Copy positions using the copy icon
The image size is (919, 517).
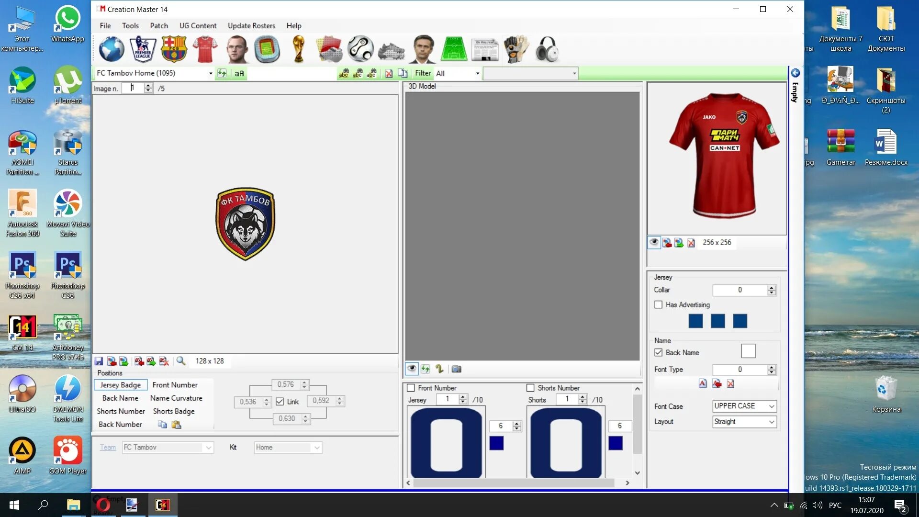click(x=162, y=425)
